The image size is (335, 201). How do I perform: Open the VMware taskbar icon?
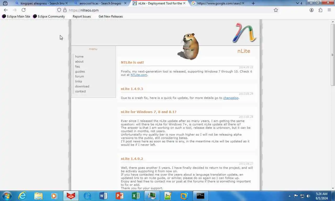point(184,196)
